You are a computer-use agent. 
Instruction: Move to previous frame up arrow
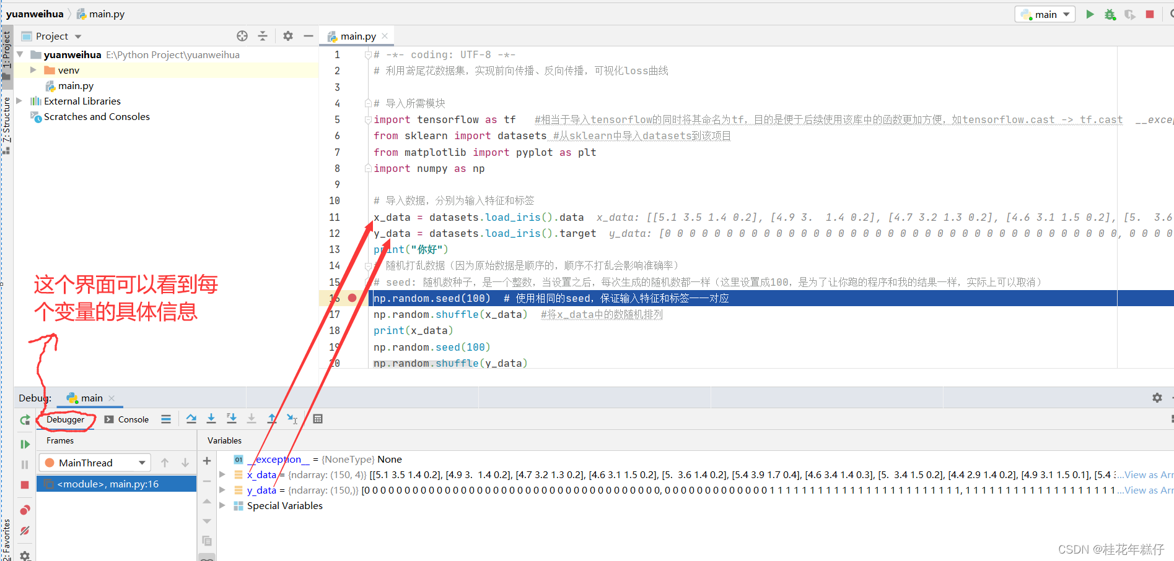pos(165,463)
